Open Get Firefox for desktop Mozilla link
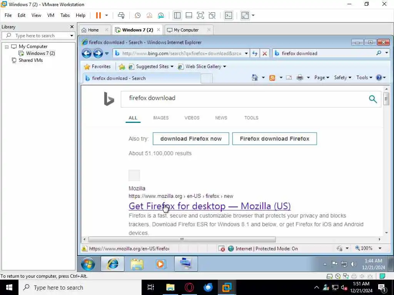This screenshot has height=295, width=394. tap(210, 206)
